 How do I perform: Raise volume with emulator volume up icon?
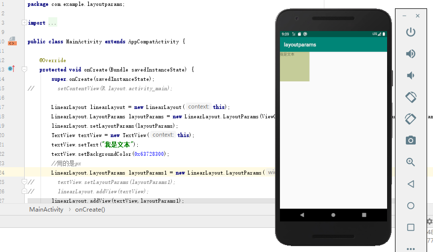coord(411,53)
